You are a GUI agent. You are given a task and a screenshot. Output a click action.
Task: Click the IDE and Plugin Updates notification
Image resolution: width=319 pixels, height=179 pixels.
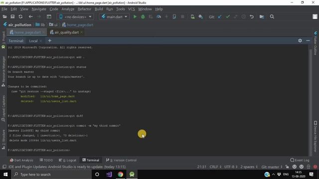tap(67, 167)
